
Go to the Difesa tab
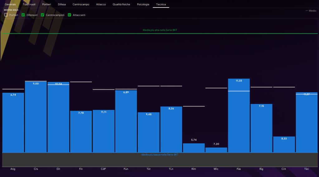coord(62,4)
